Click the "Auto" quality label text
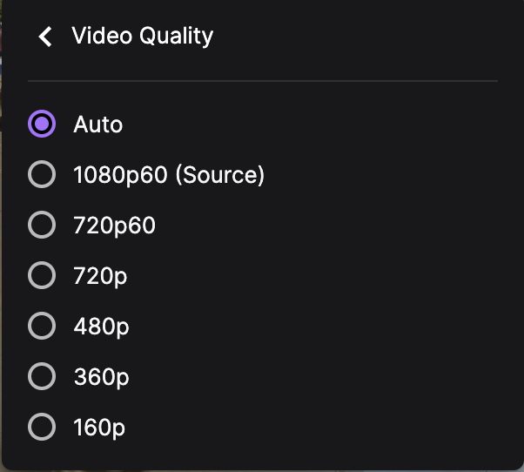 coord(97,125)
